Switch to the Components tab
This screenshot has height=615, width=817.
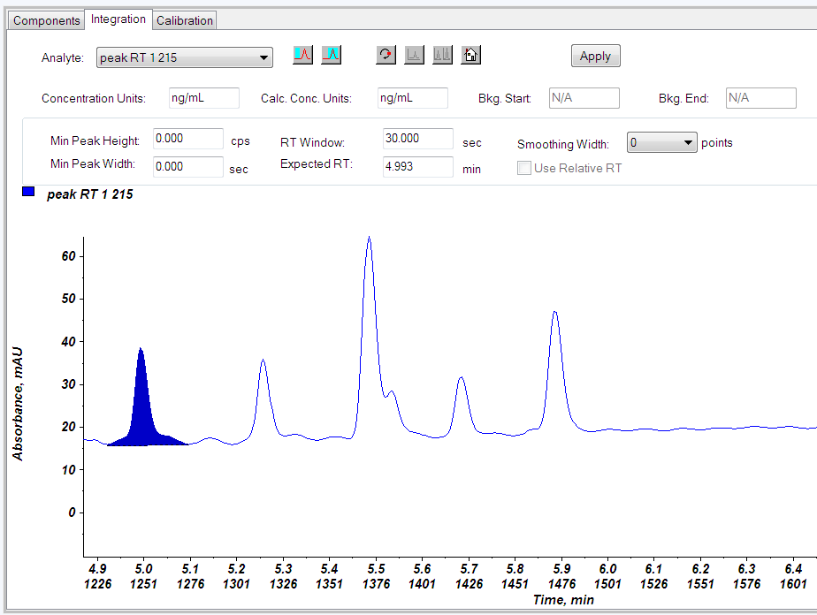tap(46, 20)
